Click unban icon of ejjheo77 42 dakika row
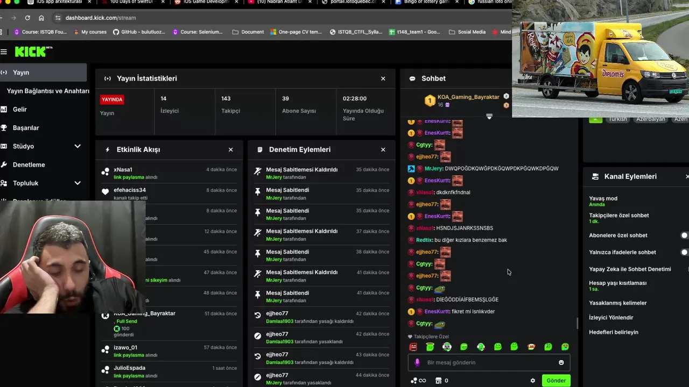Viewport: 689px width, 387px height. tap(257, 315)
